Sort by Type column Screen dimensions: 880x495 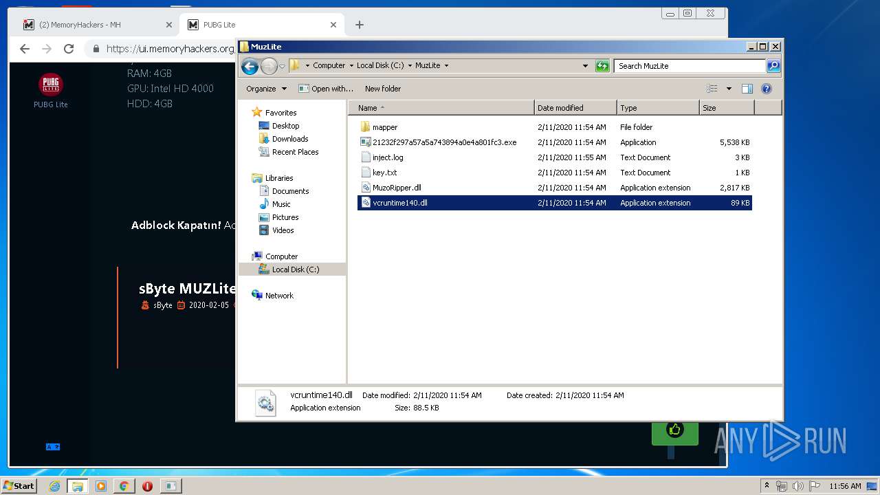point(657,108)
